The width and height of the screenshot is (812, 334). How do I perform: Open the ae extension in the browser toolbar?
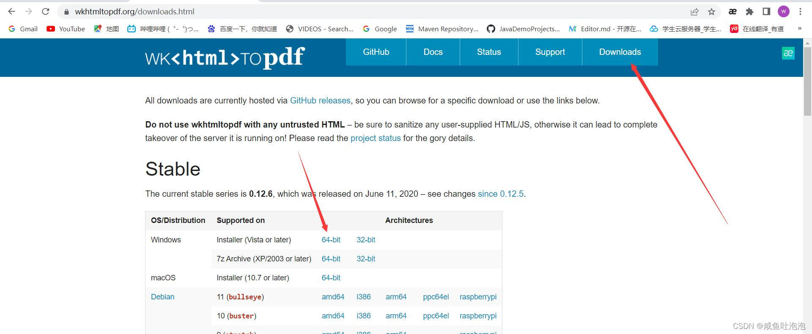click(x=732, y=12)
